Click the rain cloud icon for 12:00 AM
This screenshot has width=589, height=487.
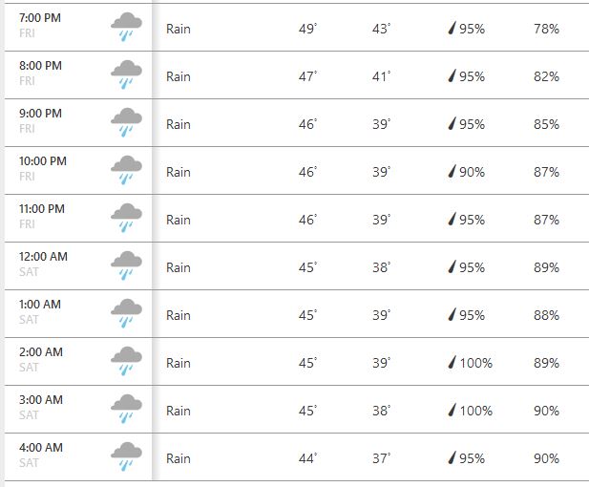coord(126,267)
